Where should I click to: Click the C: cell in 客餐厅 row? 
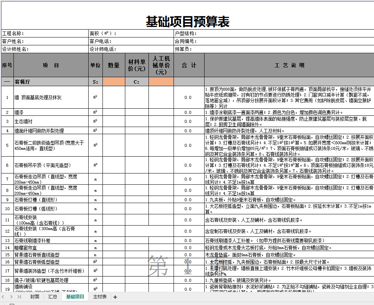tap(137, 82)
